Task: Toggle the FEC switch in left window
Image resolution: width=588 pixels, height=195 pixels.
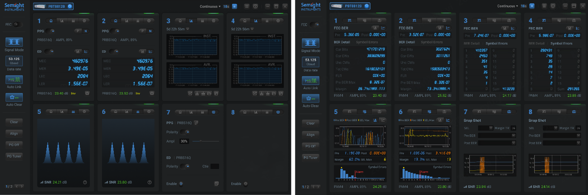Action: [18, 24]
